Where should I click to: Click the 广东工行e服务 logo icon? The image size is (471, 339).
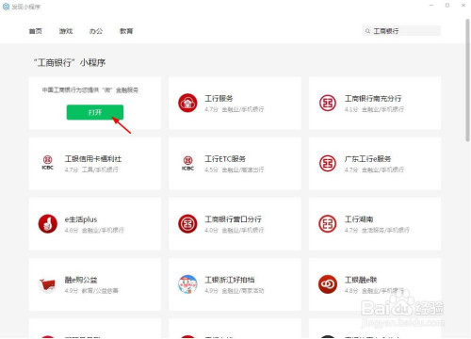click(x=328, y=163)
